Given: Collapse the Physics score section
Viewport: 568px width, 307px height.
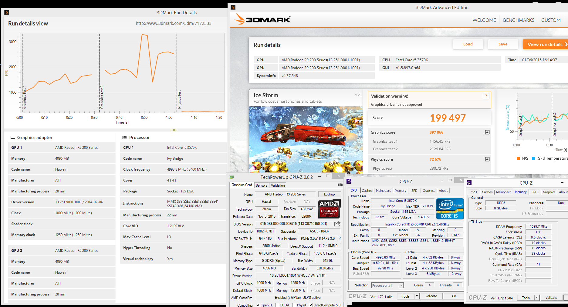Looking at the screenshot, I should click(487, 159).
